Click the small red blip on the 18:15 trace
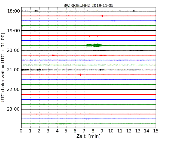The width and height of the screenshot is (177, 142). [102, 16]
